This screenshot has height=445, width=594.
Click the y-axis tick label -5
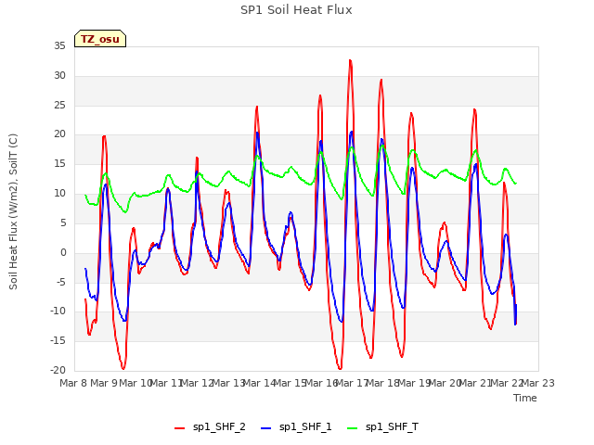click(61, 282)
